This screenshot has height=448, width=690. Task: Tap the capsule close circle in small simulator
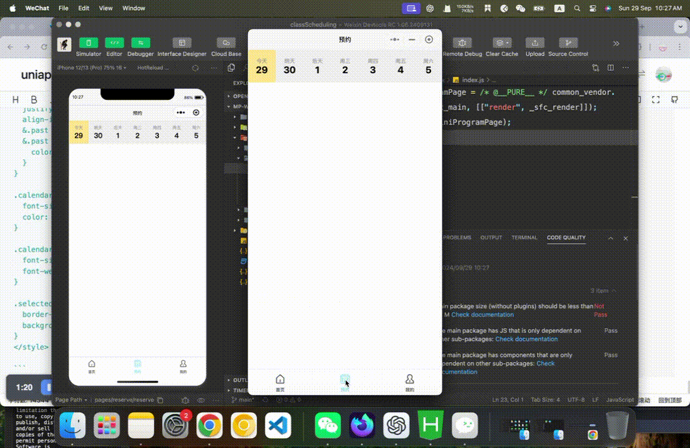(197, 113)
